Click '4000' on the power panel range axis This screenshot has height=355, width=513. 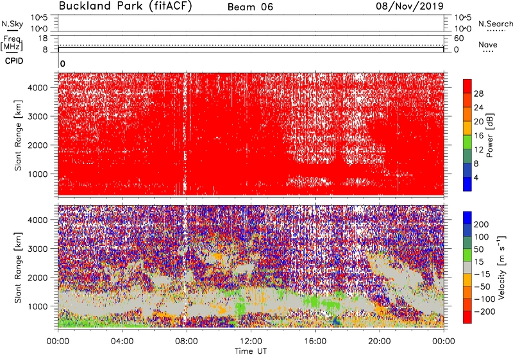pos(38,87)
